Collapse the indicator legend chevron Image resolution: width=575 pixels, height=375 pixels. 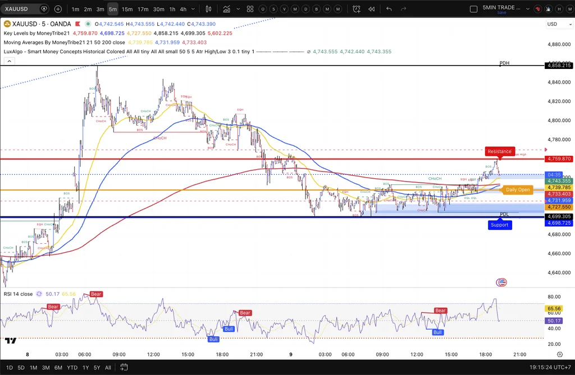click(x=9, y=61)
